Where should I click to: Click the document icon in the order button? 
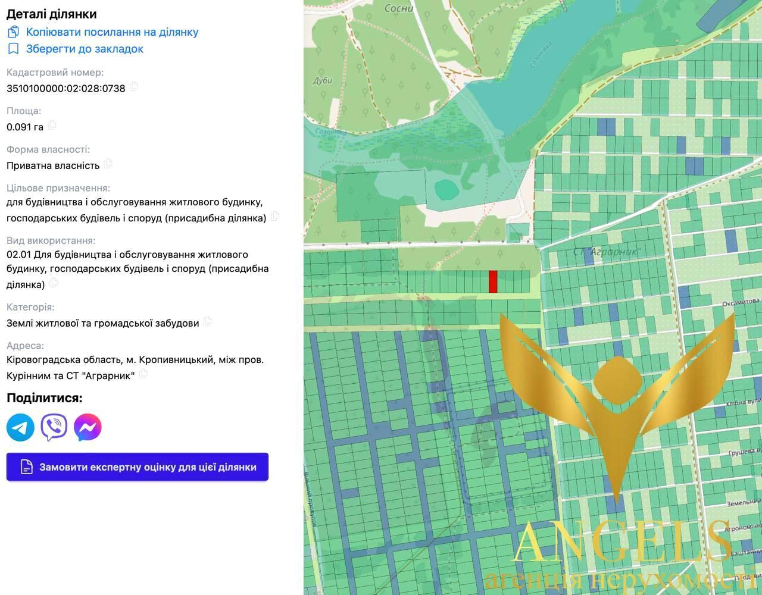click(x=27, y=467)
